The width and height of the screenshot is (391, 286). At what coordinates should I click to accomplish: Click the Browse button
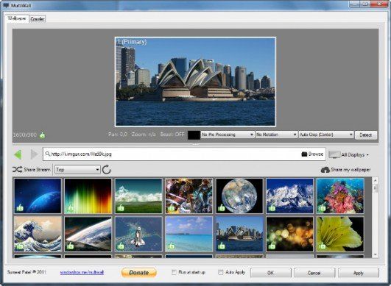click(x=312, y=154)
